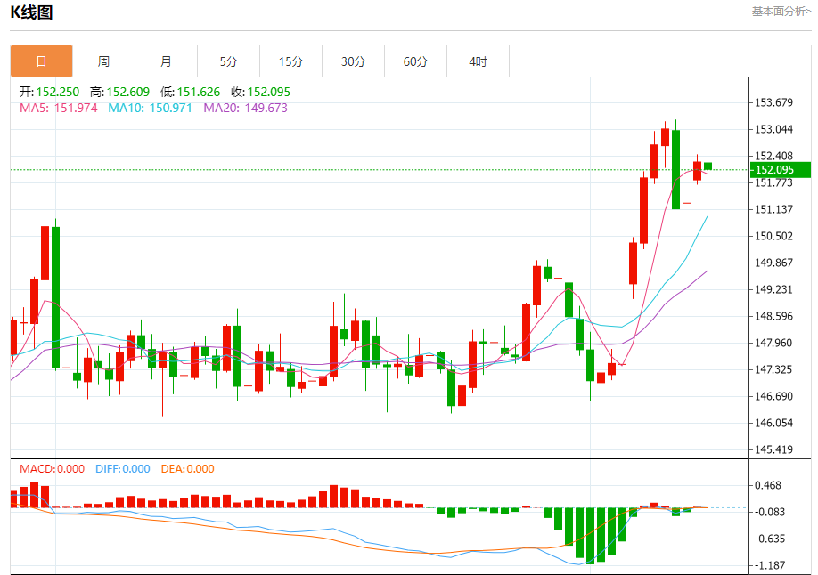This screenshot has height=575, width=818.
Task: Switch to the 周 weekly tab
Action: (x=103, y=61)
